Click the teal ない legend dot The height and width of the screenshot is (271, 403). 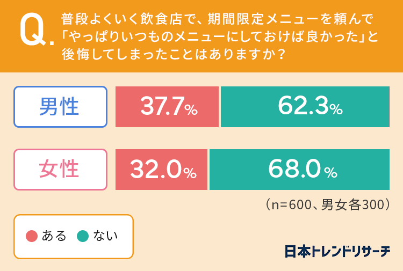[83, 236]
